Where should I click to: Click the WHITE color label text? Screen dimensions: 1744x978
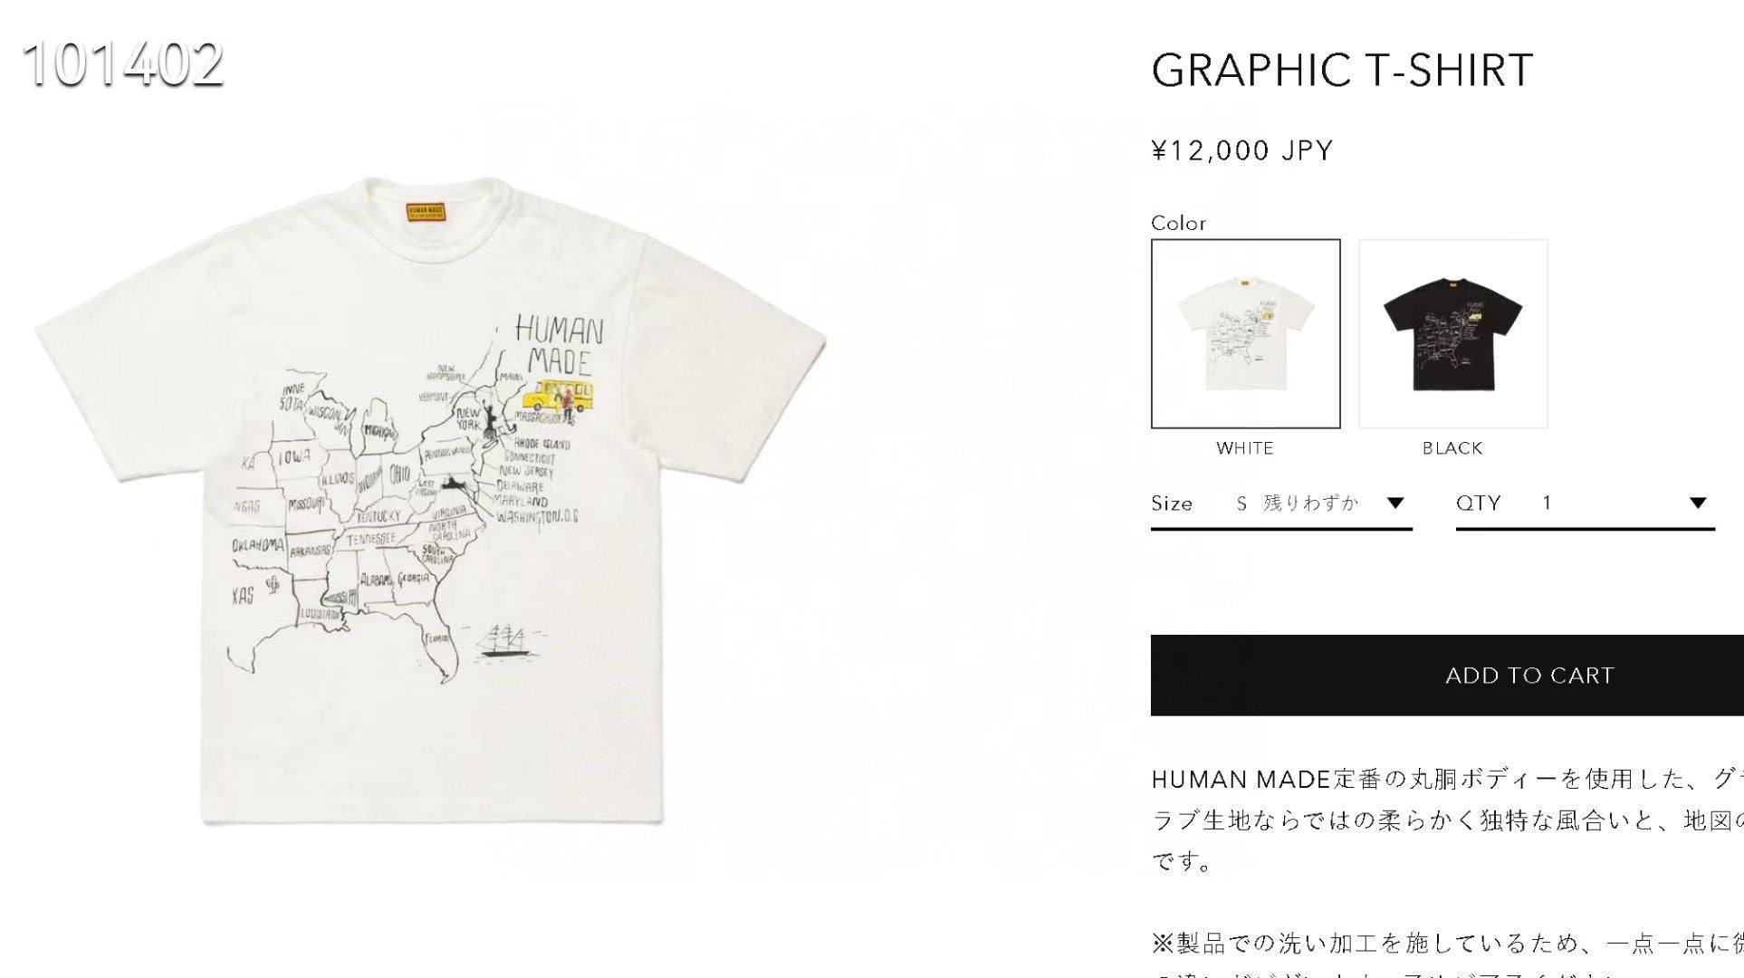(1245, 448)
